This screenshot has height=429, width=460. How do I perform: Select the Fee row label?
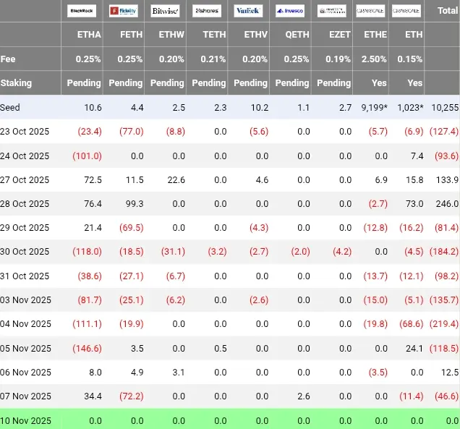(x=8, y=59)
